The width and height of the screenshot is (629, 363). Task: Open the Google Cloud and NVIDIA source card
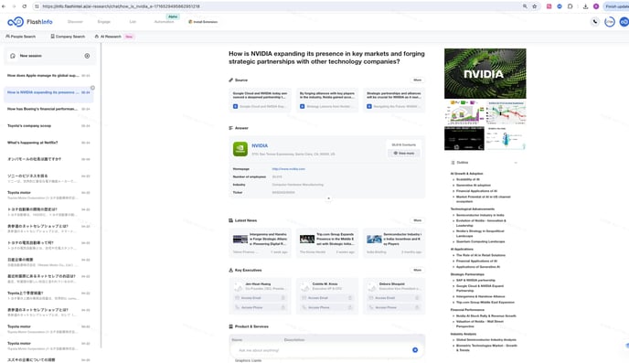click(260, 100)
